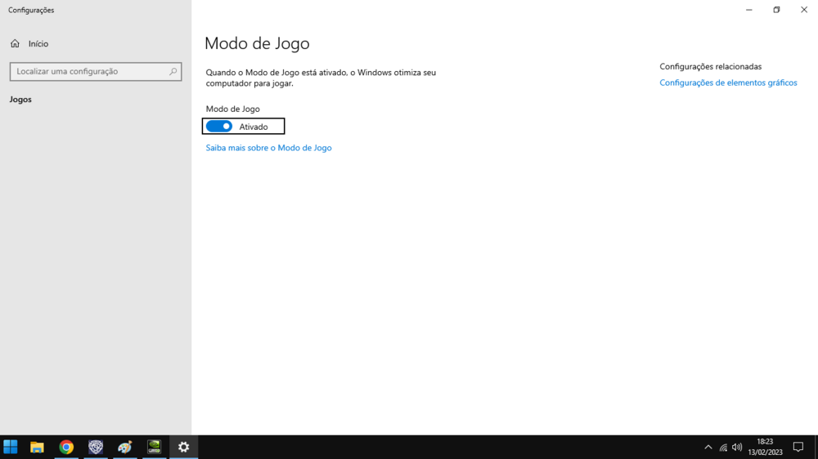Click the Modo de Jogo page title
Image resolution: width=818 pixels, height=459 pixels.
257,43
